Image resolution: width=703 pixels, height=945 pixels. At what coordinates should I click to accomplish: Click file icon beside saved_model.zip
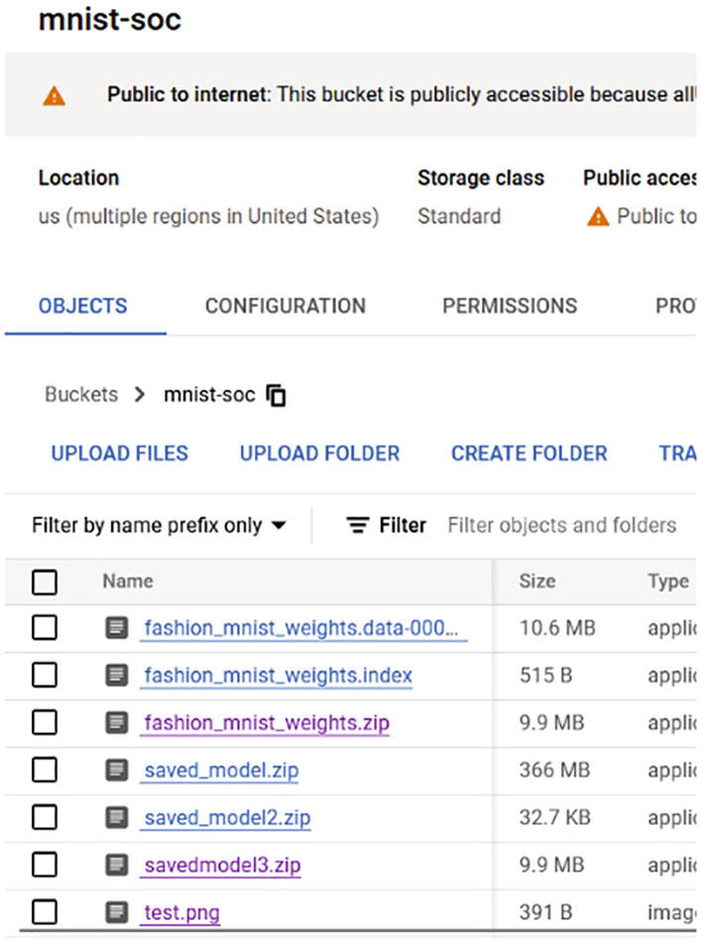(117, 769)
